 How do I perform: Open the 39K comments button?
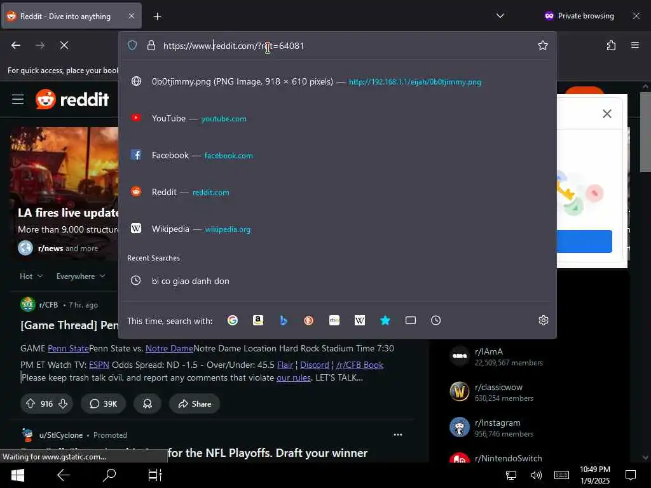pos(104,403)
